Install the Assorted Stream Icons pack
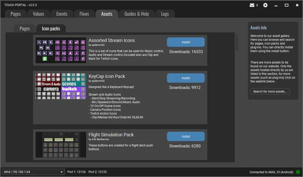 (186, 42)
